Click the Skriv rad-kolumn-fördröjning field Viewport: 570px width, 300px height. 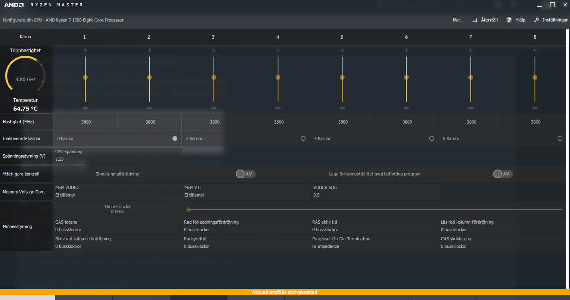pyautogui.click(x=118, y=243)
